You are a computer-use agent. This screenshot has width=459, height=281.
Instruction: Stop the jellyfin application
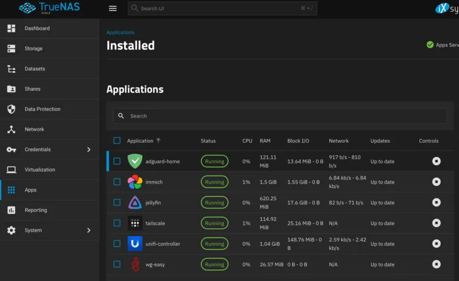click(x=436, y=202)
